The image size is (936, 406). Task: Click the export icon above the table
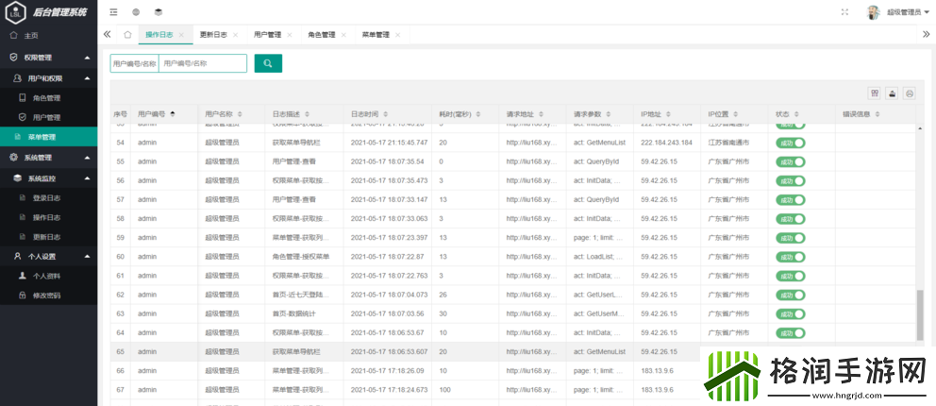[892, 93]
